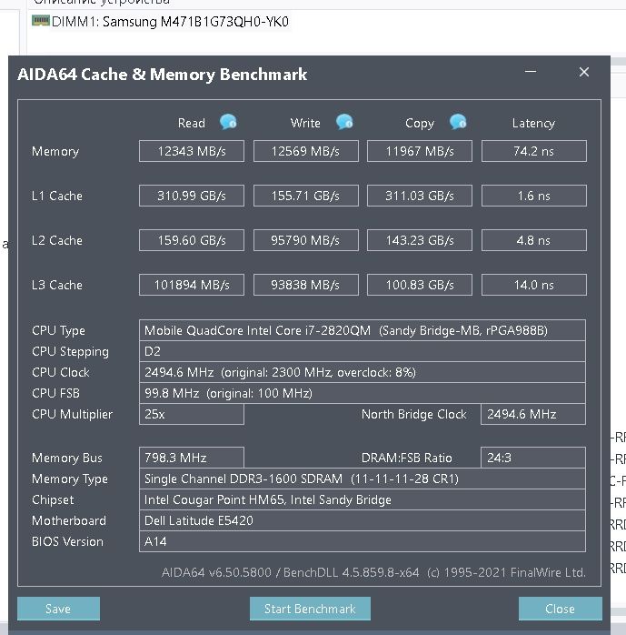This screenshot has height=635, width=626.
Task: Click the L1 Cache read value 310.99 GB/s
Action: pos(192,196)
